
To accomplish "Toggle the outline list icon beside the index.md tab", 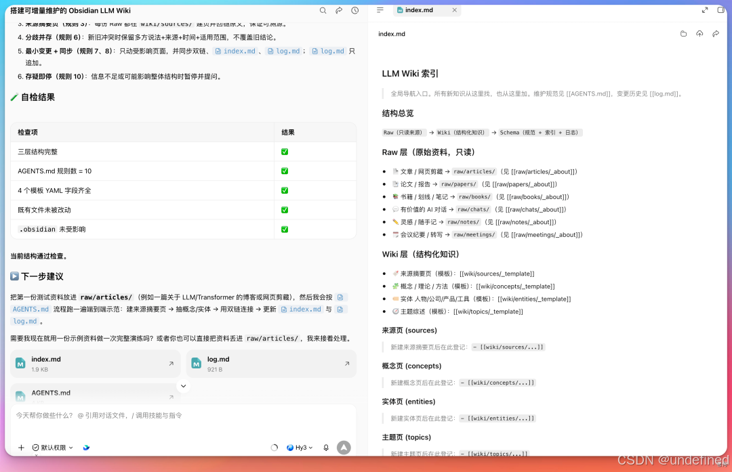I will point(380,9).
